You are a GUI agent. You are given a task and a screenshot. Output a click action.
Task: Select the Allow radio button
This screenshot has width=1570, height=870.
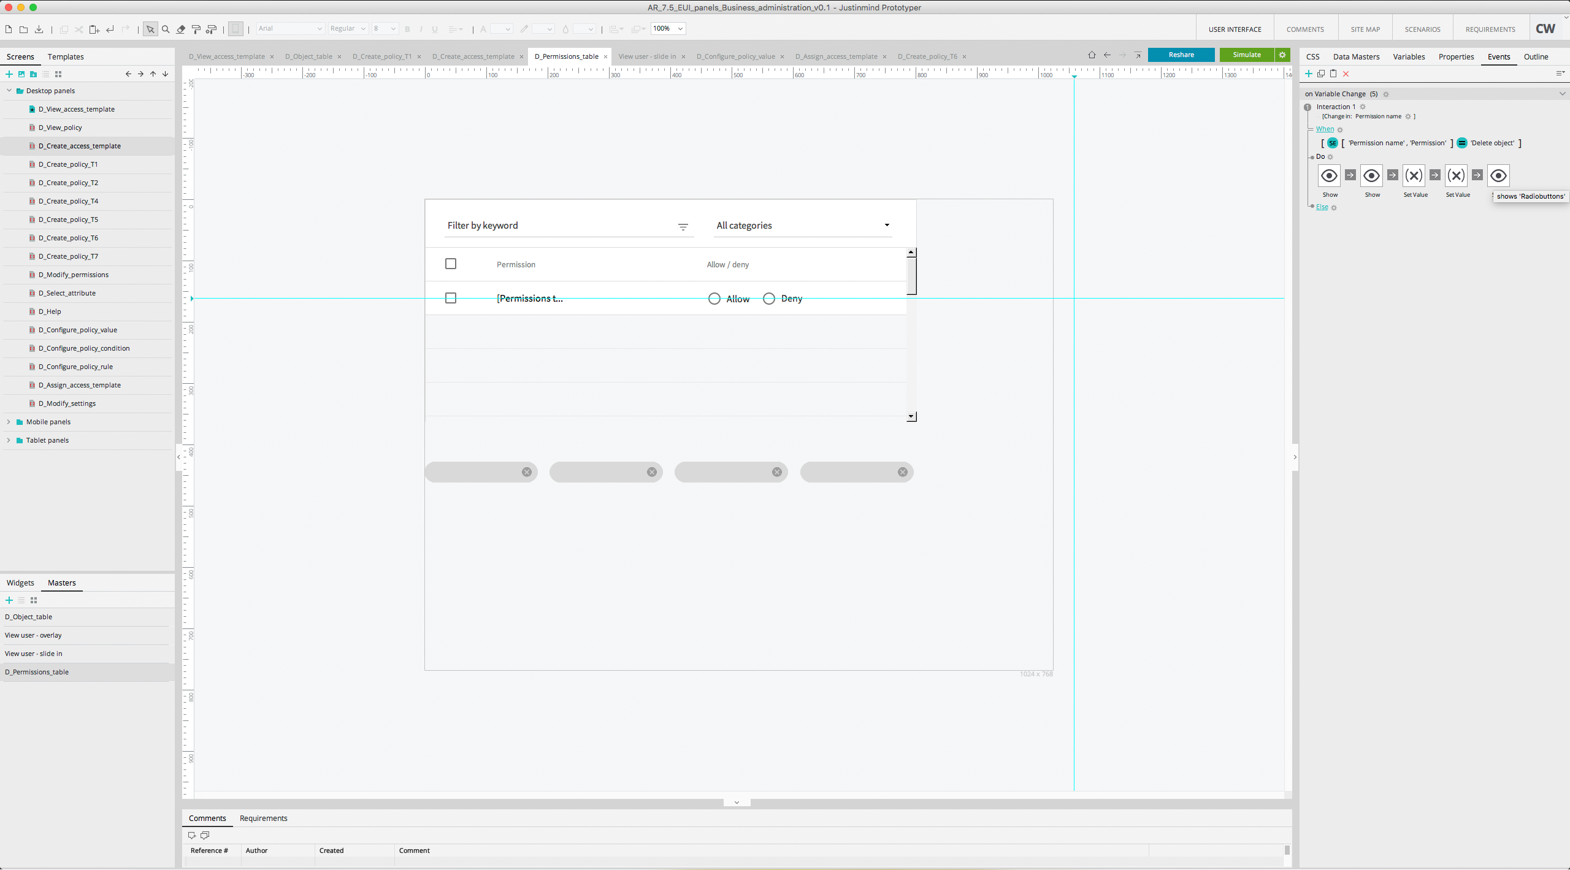[x=714, y=299]
